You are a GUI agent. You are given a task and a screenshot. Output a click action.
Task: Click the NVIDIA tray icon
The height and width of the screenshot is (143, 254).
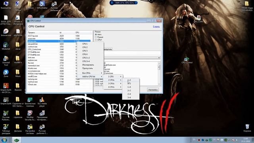click(x=226, y=140)
